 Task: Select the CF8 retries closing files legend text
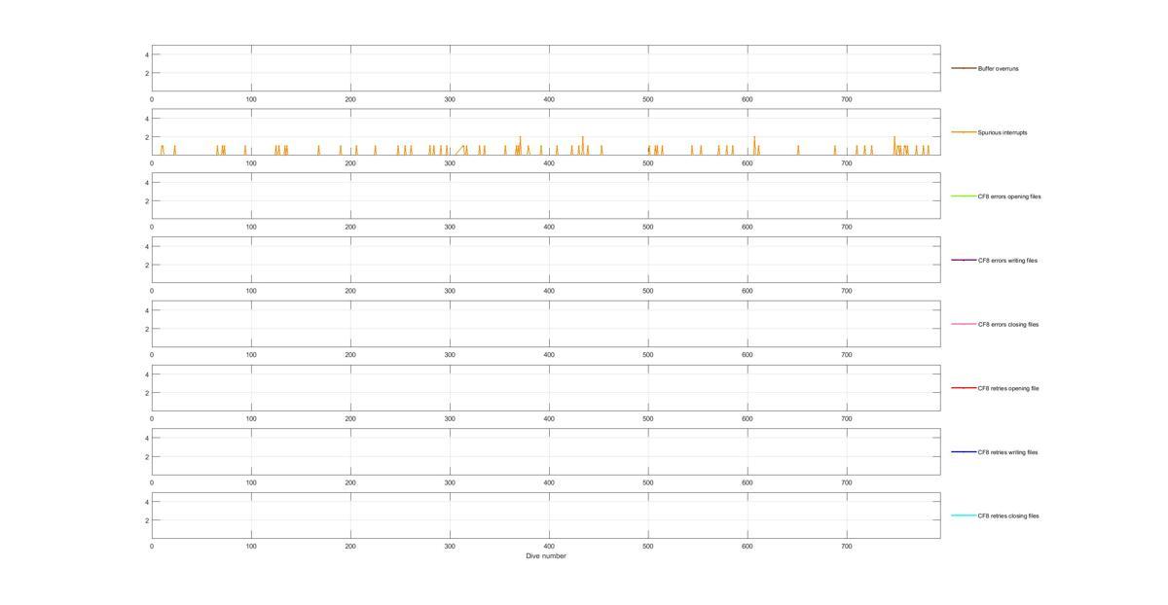tap(1007, 516)
